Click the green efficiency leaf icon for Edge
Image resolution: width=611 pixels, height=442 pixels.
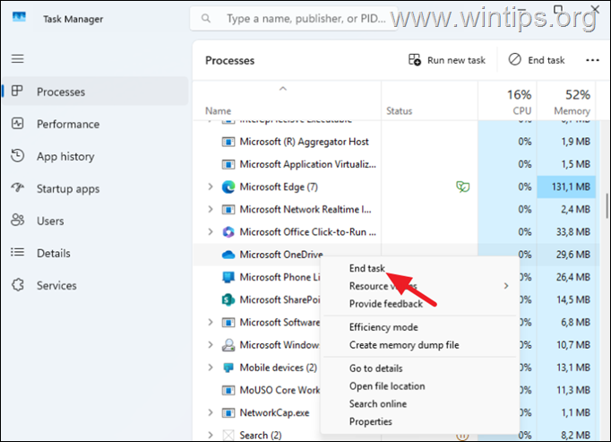click(x=462, y=186)
